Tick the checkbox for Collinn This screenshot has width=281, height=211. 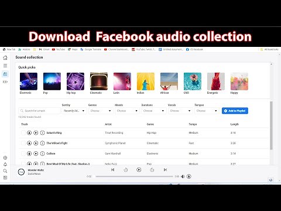(23, 154)
